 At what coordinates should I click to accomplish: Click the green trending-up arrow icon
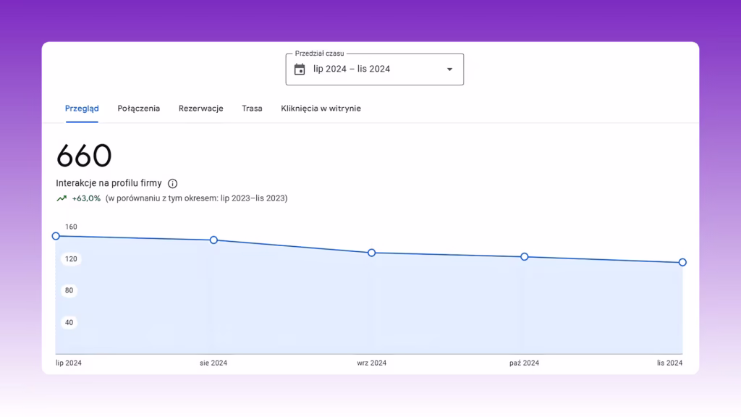pos(62,198)
